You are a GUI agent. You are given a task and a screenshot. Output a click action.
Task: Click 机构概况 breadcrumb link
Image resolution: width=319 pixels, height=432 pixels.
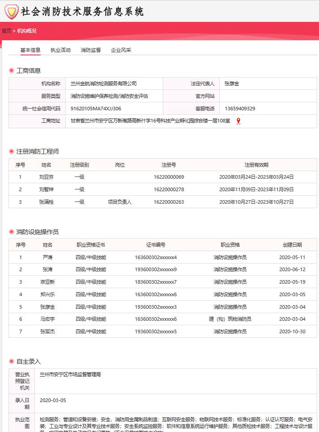27,31
